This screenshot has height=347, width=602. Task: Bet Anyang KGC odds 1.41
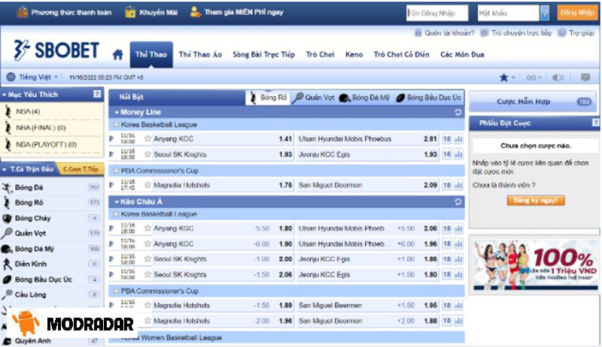click(285, 139)
